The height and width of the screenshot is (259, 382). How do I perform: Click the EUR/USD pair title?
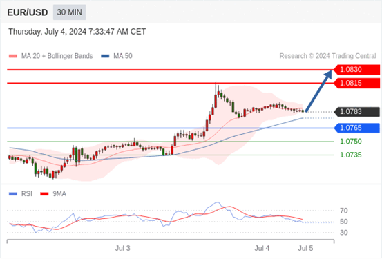[x=28, y=12]
